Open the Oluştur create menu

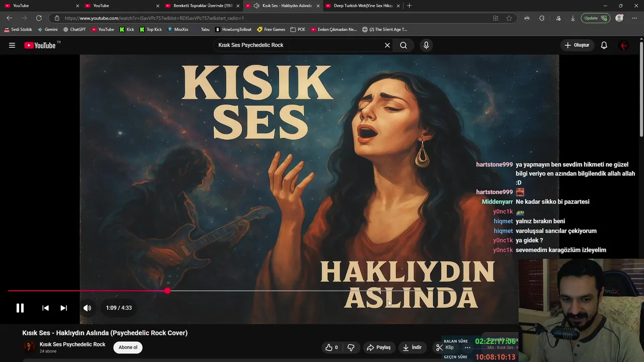point(577,45)
